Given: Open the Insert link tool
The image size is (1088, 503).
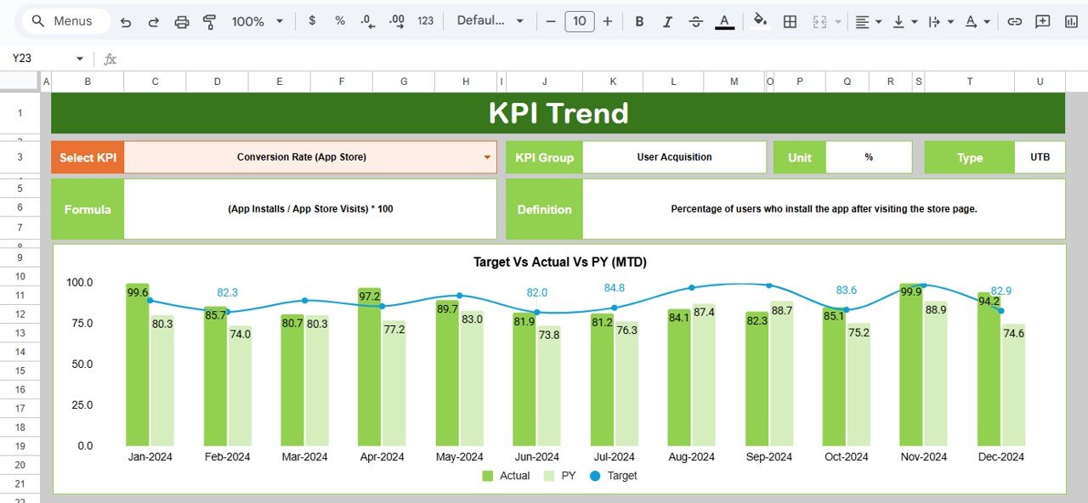Looking at the screenshot, I should click(1014, 20).
